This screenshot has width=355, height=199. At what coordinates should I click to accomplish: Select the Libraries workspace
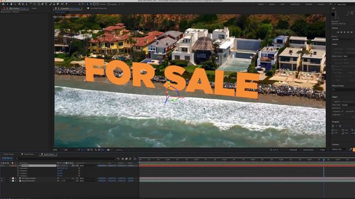pyautogui.click(x=321, y=4)
